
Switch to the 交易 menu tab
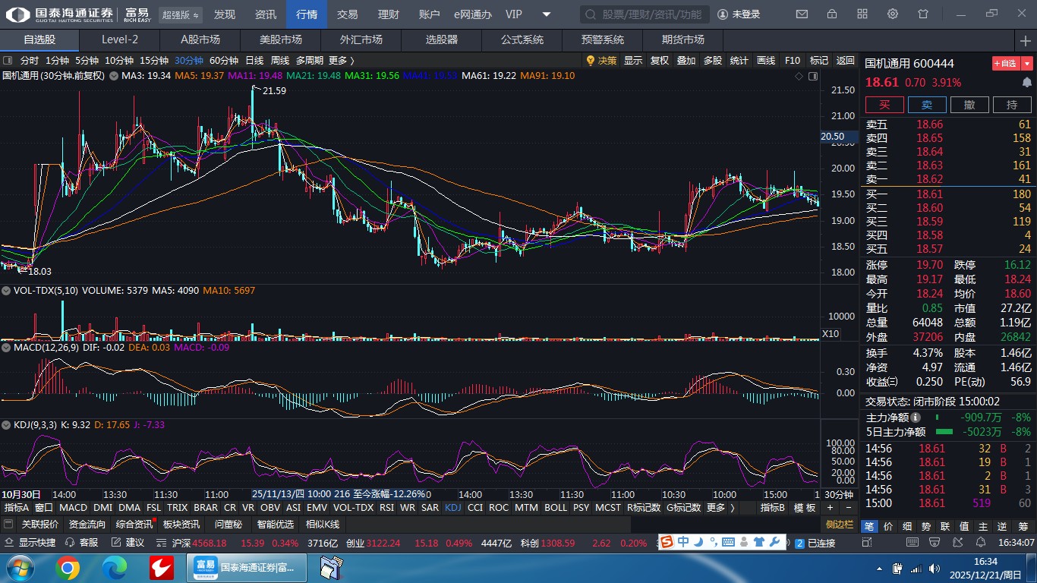coord(347,14)
